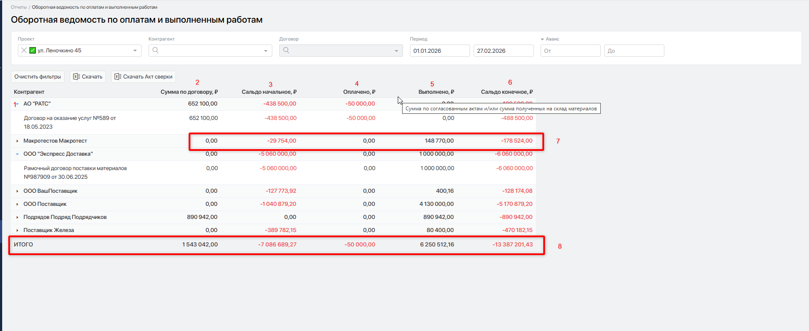Click the Аванс "От" input field
This screenshot has height=331, width=809.
coord(570,51)
